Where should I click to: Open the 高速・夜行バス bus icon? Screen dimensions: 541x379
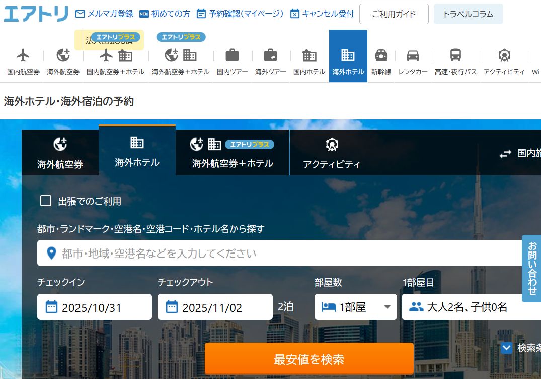pos(455,55)
